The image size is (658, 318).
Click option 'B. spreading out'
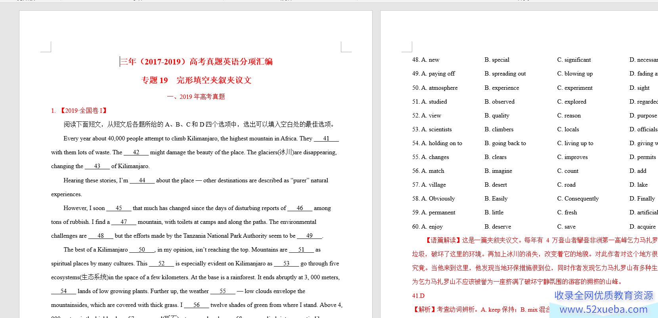tap(505, 74)
